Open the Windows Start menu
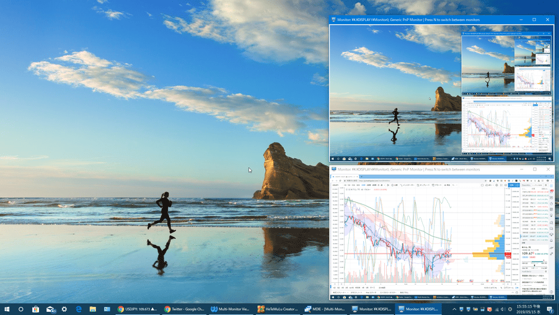559x315 pixels. [x=7, y=309]
